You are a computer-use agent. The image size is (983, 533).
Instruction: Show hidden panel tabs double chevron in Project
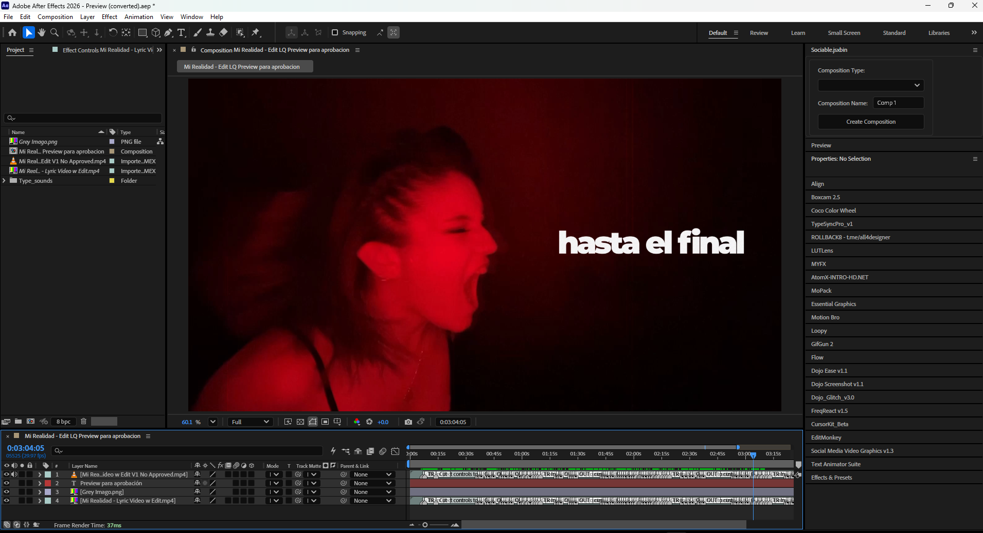pyautogui.click(x=159, y=50)
